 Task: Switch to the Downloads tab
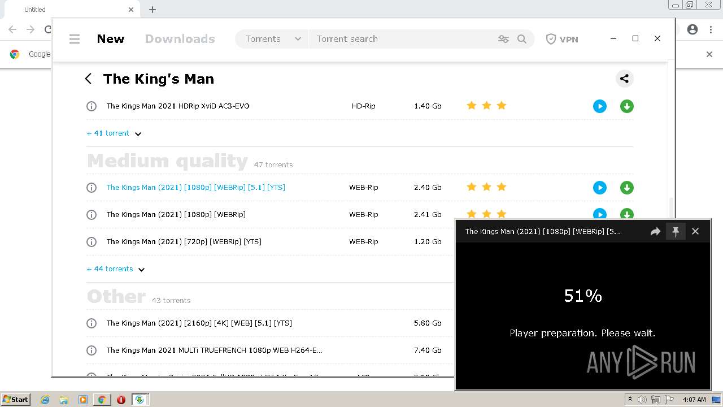click(180, 39)
